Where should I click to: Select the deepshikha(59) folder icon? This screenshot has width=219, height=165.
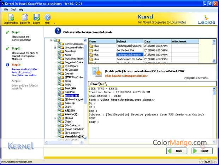62,136
